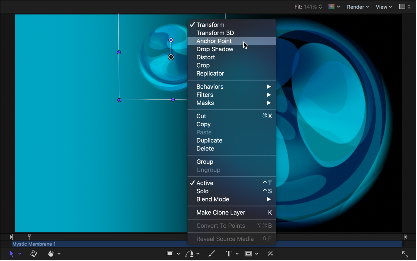The image size is (417, 261).
Task: Uncheck Transform in the context menu
Action: (210, 25)
